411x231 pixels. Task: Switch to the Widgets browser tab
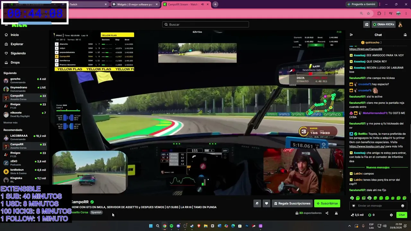click(x=135, y=4)
